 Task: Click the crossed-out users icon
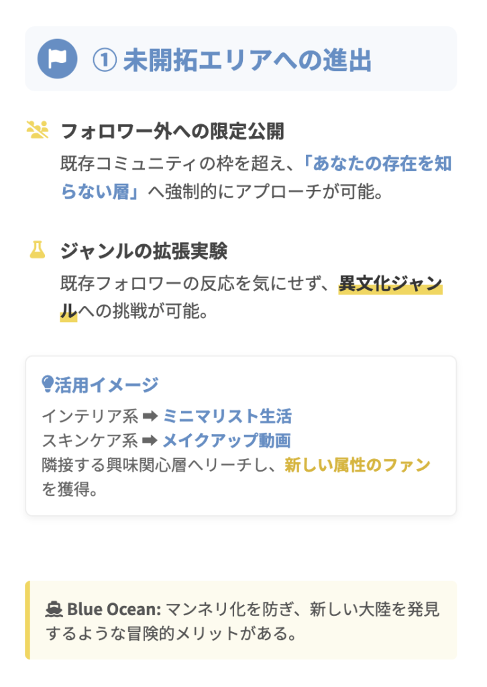38,129
